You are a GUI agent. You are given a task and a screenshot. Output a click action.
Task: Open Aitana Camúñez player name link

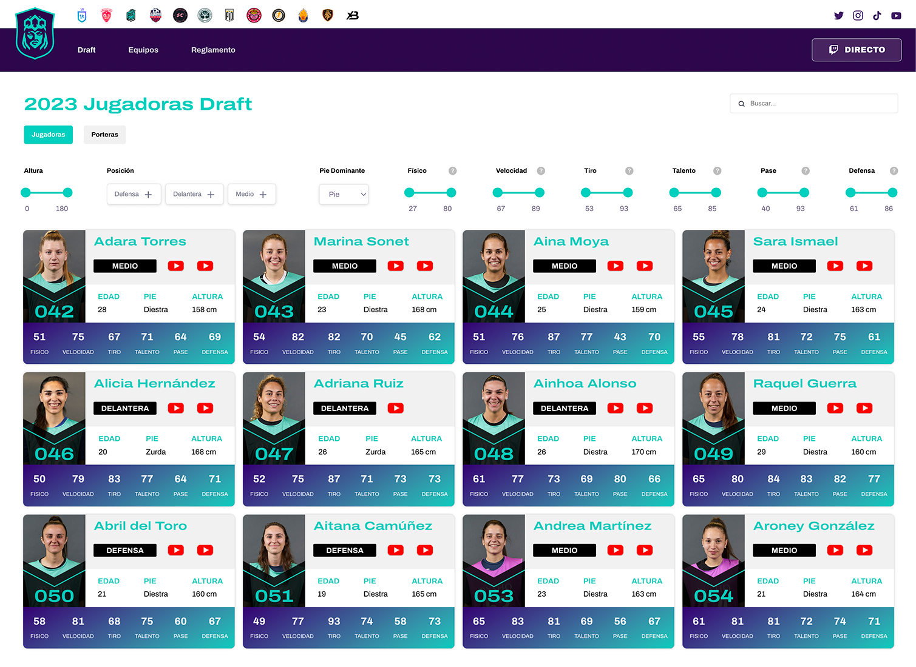373,526
